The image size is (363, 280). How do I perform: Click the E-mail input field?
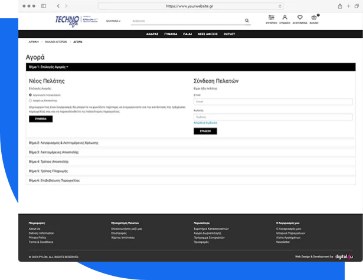(x=273, y=101)
